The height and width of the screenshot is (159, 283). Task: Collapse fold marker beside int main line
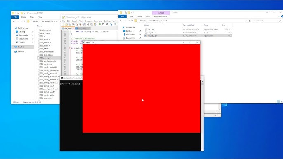[70, 48]
